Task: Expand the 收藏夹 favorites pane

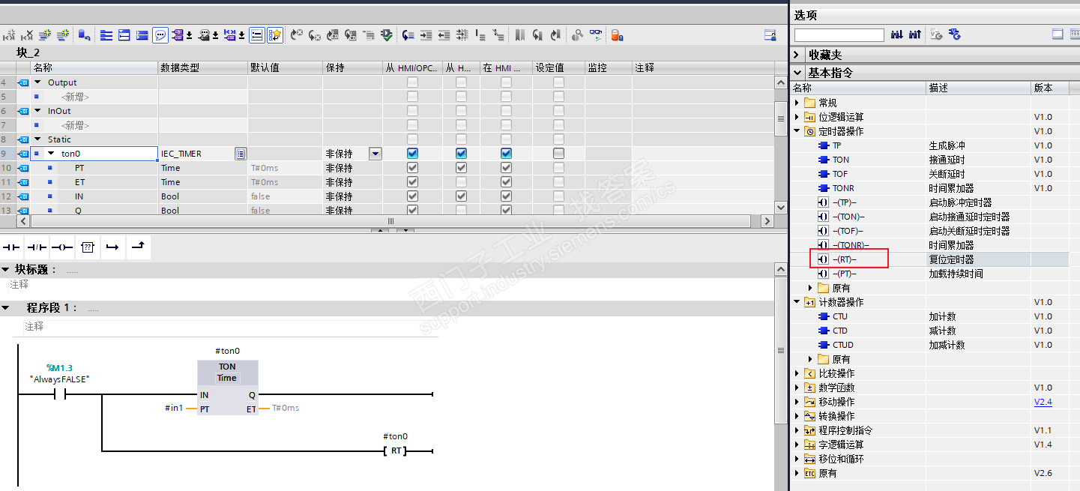Action: click(797, 55)
